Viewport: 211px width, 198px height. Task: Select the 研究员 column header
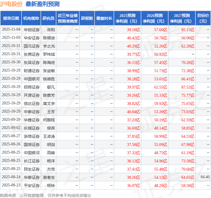coord(48,18)
